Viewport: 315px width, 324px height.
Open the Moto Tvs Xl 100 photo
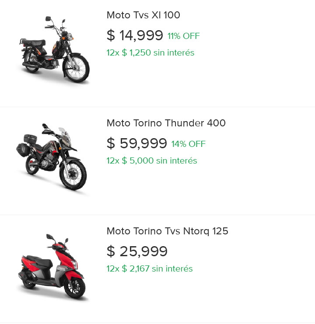click(x=54, y=49)
